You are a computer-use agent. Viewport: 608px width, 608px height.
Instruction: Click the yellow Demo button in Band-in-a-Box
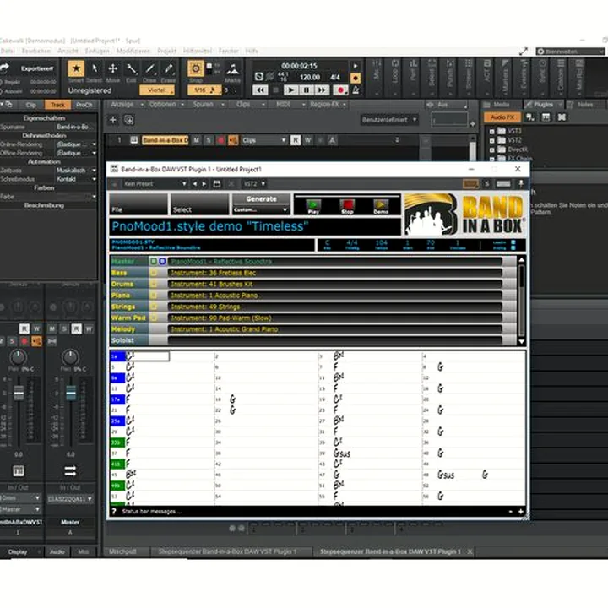click(x=381, y=206)
